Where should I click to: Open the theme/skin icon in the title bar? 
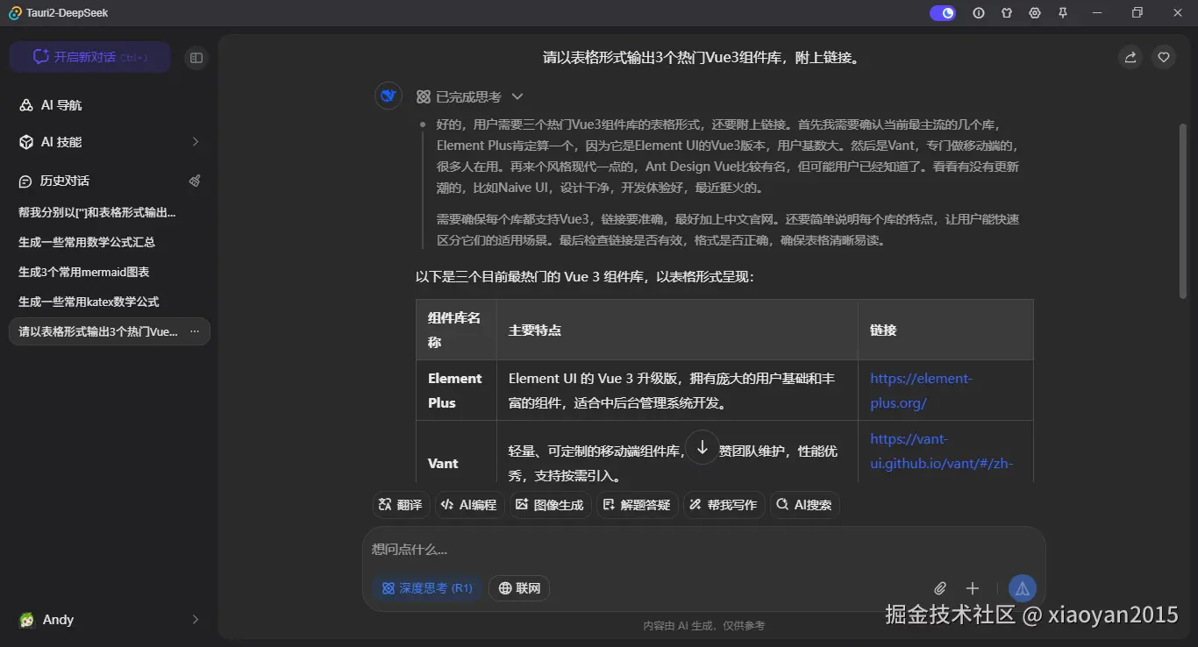point(1006,13)
